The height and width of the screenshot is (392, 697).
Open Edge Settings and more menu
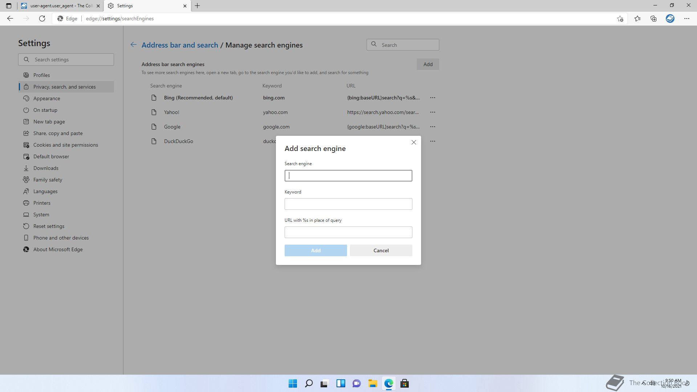(687, 19)
